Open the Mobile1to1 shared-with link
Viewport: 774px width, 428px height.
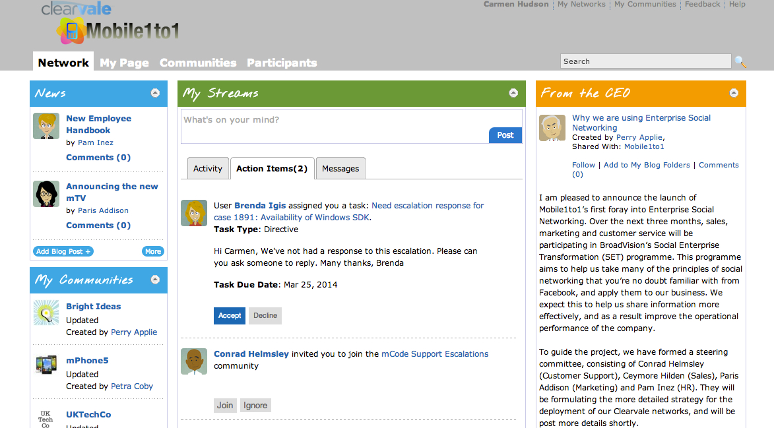click(x=644, y=146)
